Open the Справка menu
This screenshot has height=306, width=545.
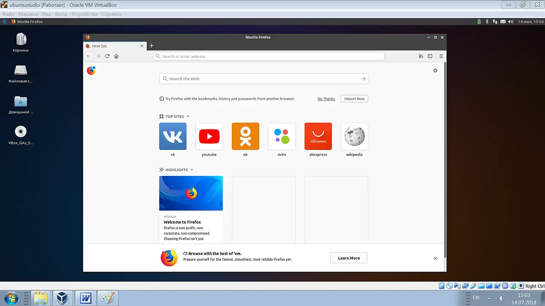click(112, 14)
